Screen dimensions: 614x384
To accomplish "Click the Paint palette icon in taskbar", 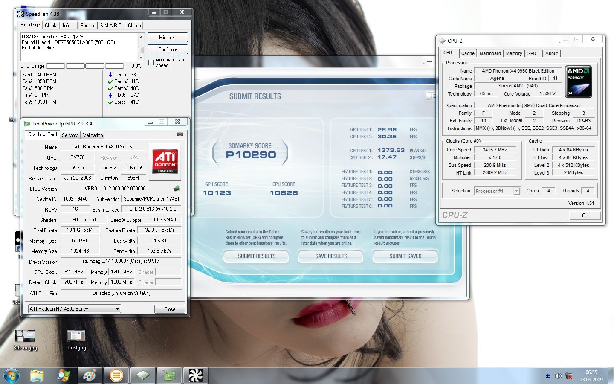I will pos(90,375).
